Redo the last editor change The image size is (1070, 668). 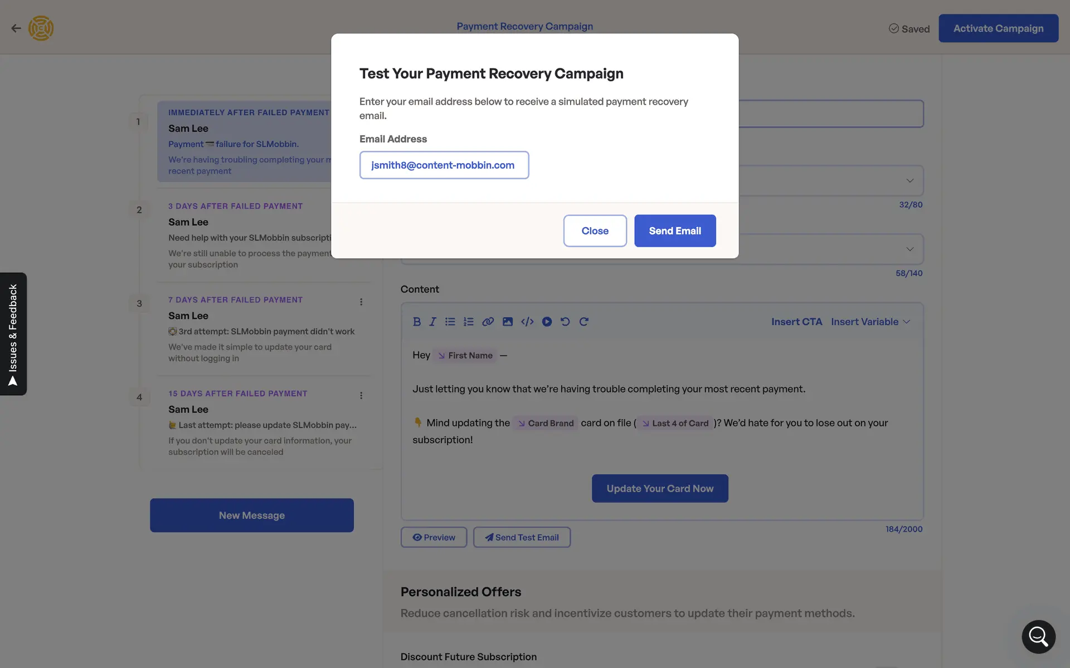click(584, 322)
